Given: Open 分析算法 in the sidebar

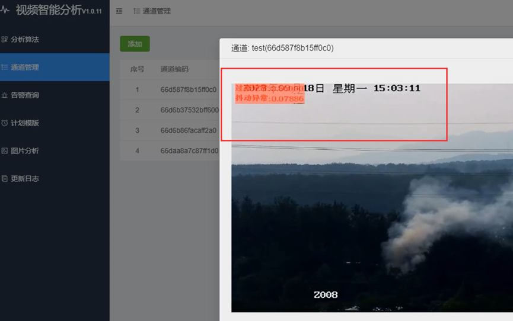Looking at the screenshot, I should (x=55, y=39).
